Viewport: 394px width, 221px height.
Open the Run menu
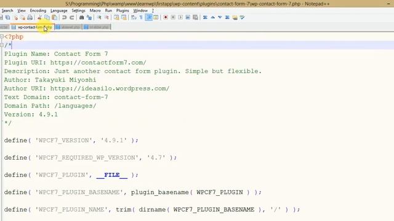click(108, 10)
